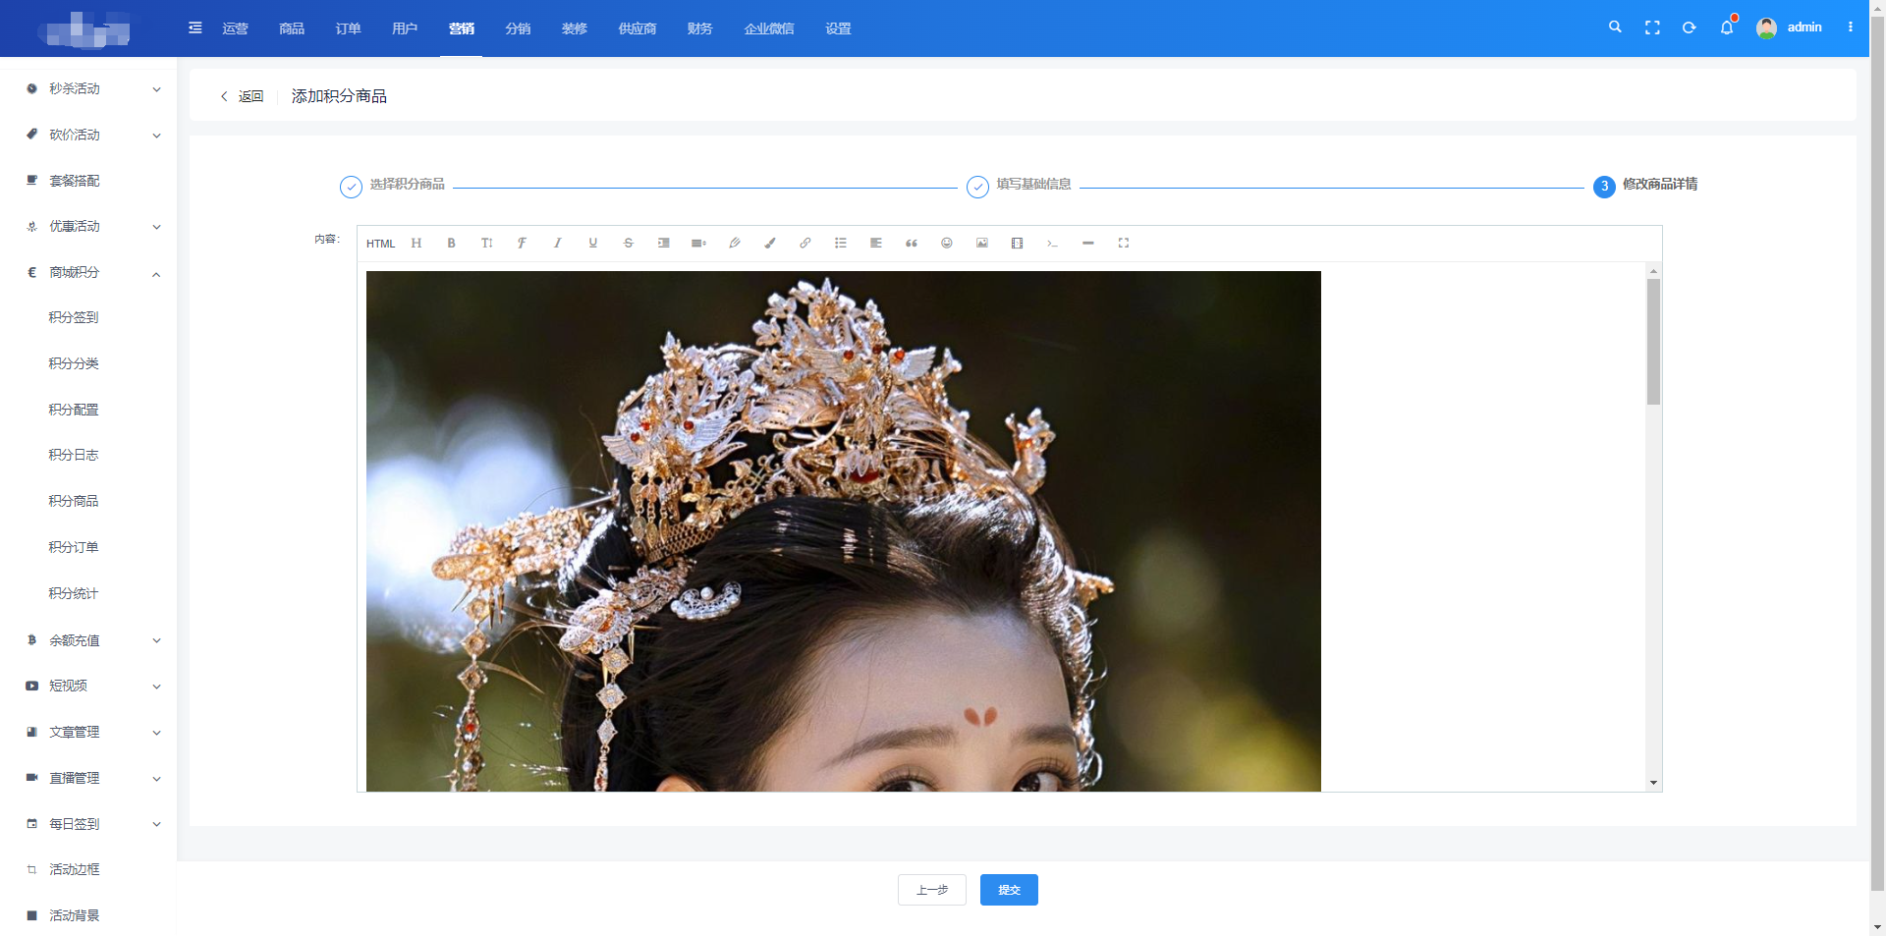Open the 供应商 top menu
This screenshot has height=936, width=1886.
(x=638, y=28)
